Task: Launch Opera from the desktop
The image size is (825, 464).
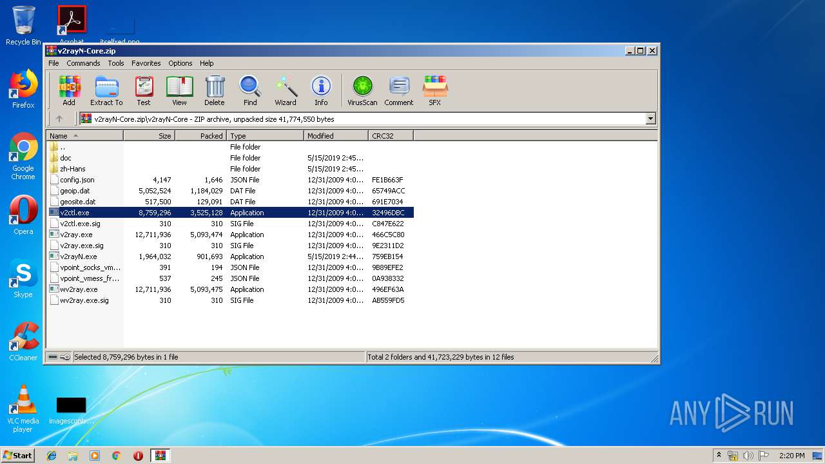Action: pos(23,215)
